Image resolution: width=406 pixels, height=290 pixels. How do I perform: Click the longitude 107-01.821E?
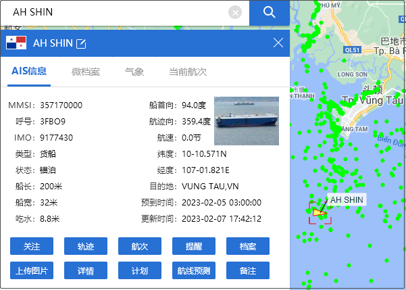(x=205, y=170)
